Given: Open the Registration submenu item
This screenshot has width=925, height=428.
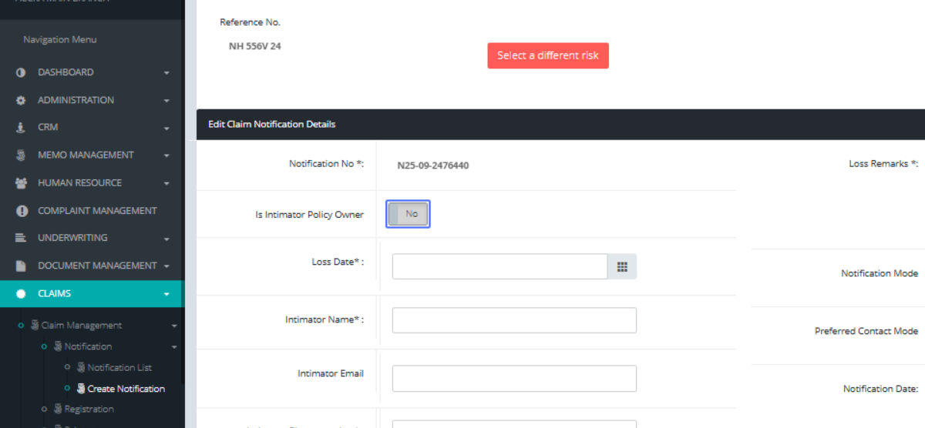Looking at the screenshot, I should click(89, 410).
